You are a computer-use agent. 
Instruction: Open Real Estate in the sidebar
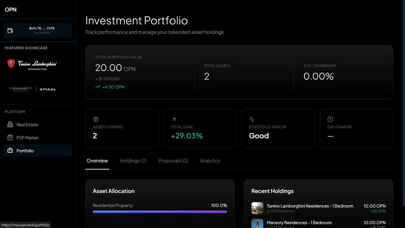(38, 125)
